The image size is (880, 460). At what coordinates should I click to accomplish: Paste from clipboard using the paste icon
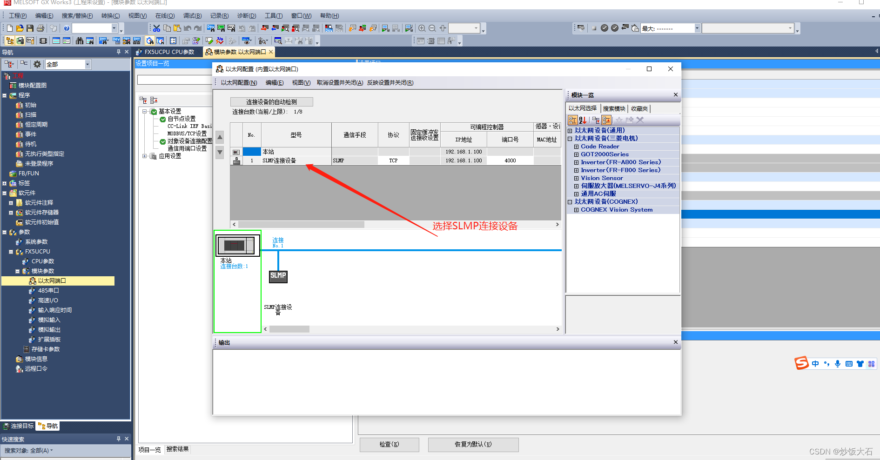pyautogui.click(x=177, y=28)
